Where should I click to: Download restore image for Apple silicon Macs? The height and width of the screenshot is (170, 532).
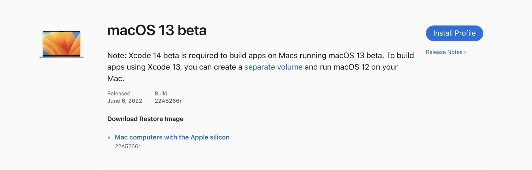click(x=172, y=137)
